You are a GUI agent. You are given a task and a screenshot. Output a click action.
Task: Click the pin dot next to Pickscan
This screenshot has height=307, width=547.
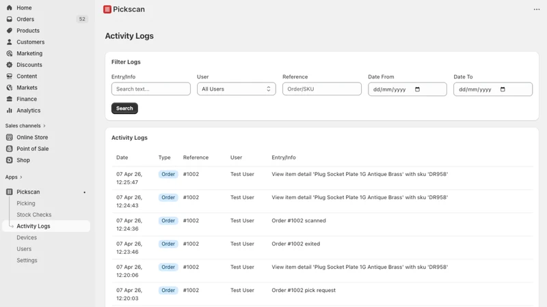coord(84,192)
